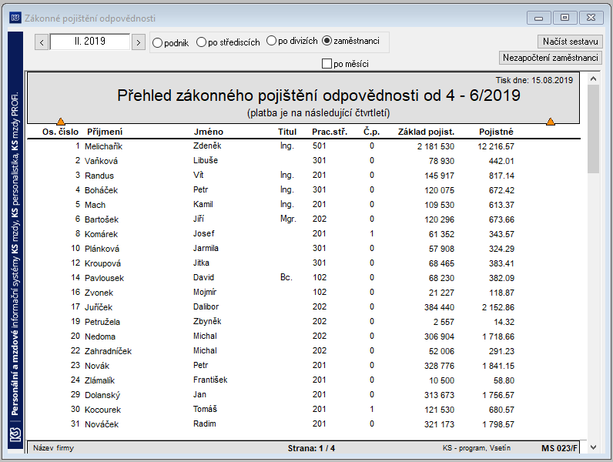Click surname Melichařík in first row

tap(104, 146)
